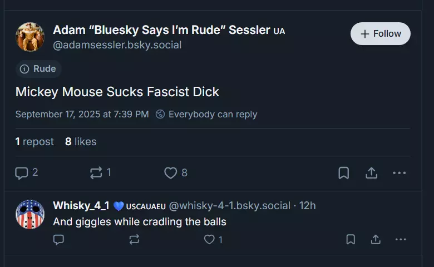The width and height of the screenshot is (434, 267).
Task: Open Whisky_4_1's masked avatar
Action: [x=30, y=214]
